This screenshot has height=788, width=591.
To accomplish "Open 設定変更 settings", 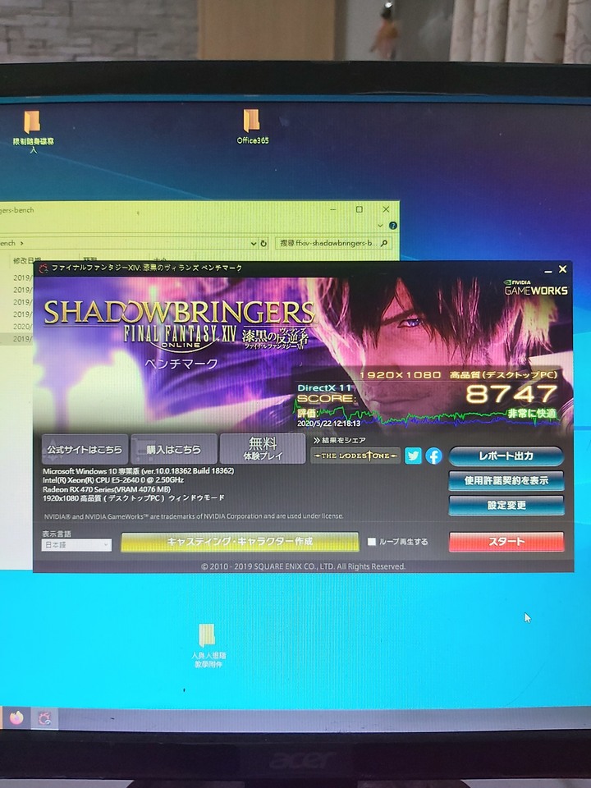I will point(506,505).
